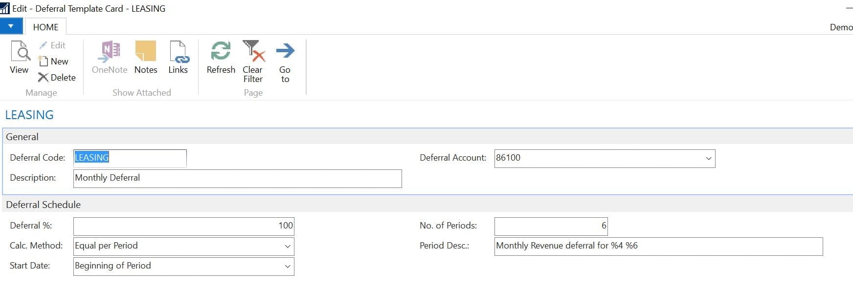Click the Demo text at top right
Image resolution: width=853 pixels, height=290 pixels.
pyautogui.click(x=841, y=27)
